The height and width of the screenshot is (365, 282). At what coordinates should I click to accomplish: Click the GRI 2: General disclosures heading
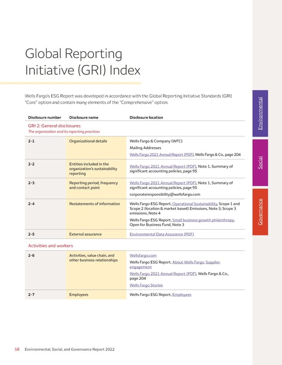click(x=54, y=126)
